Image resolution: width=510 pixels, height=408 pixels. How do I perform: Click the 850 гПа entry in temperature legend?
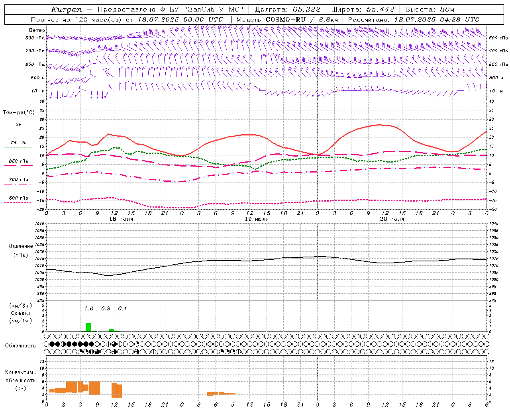[x=19, y=161]
